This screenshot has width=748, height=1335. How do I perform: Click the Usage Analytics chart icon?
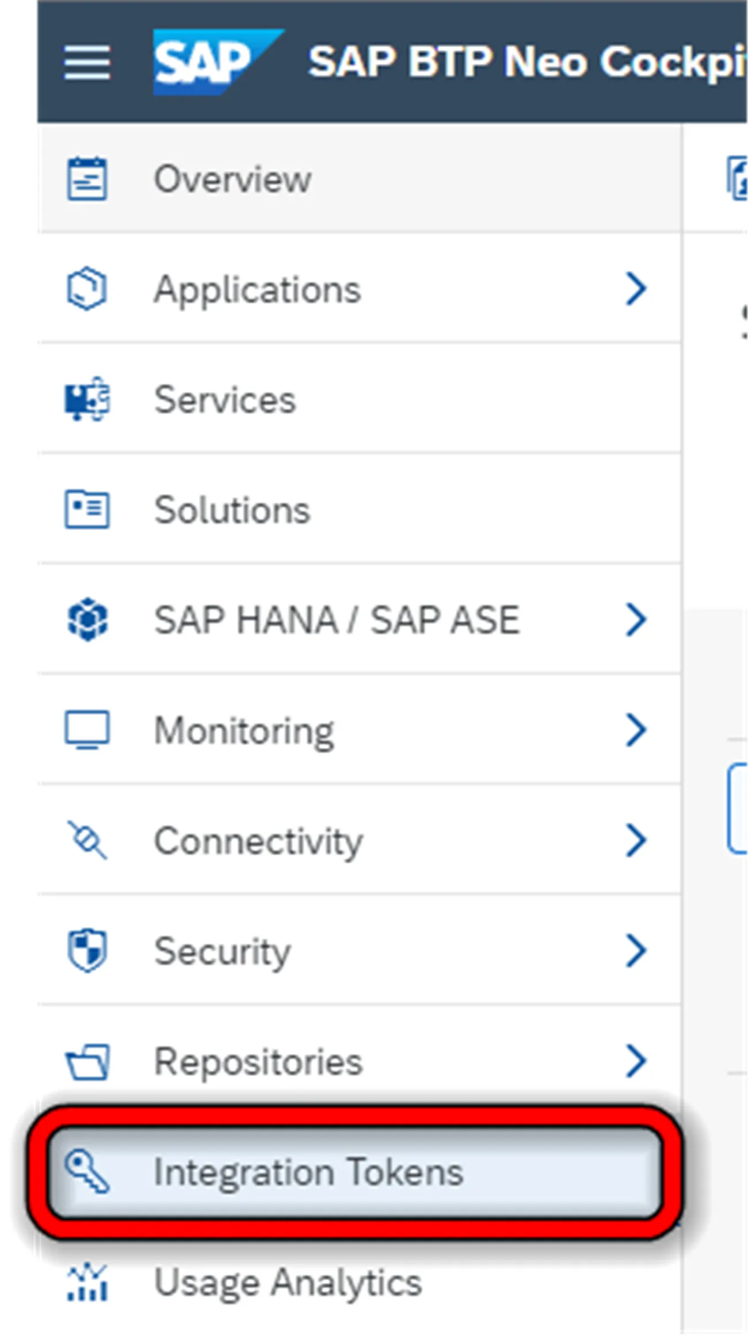coord(87,1282)
